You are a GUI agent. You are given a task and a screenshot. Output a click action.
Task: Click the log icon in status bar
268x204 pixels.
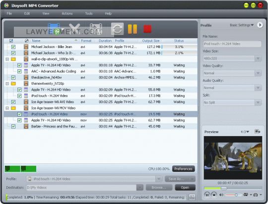click(192, 197)
